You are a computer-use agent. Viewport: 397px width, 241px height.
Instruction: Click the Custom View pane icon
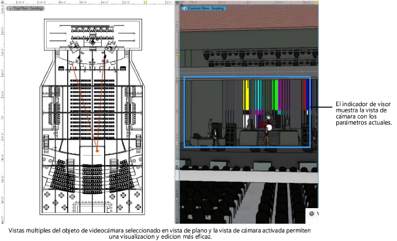(184, 8)
